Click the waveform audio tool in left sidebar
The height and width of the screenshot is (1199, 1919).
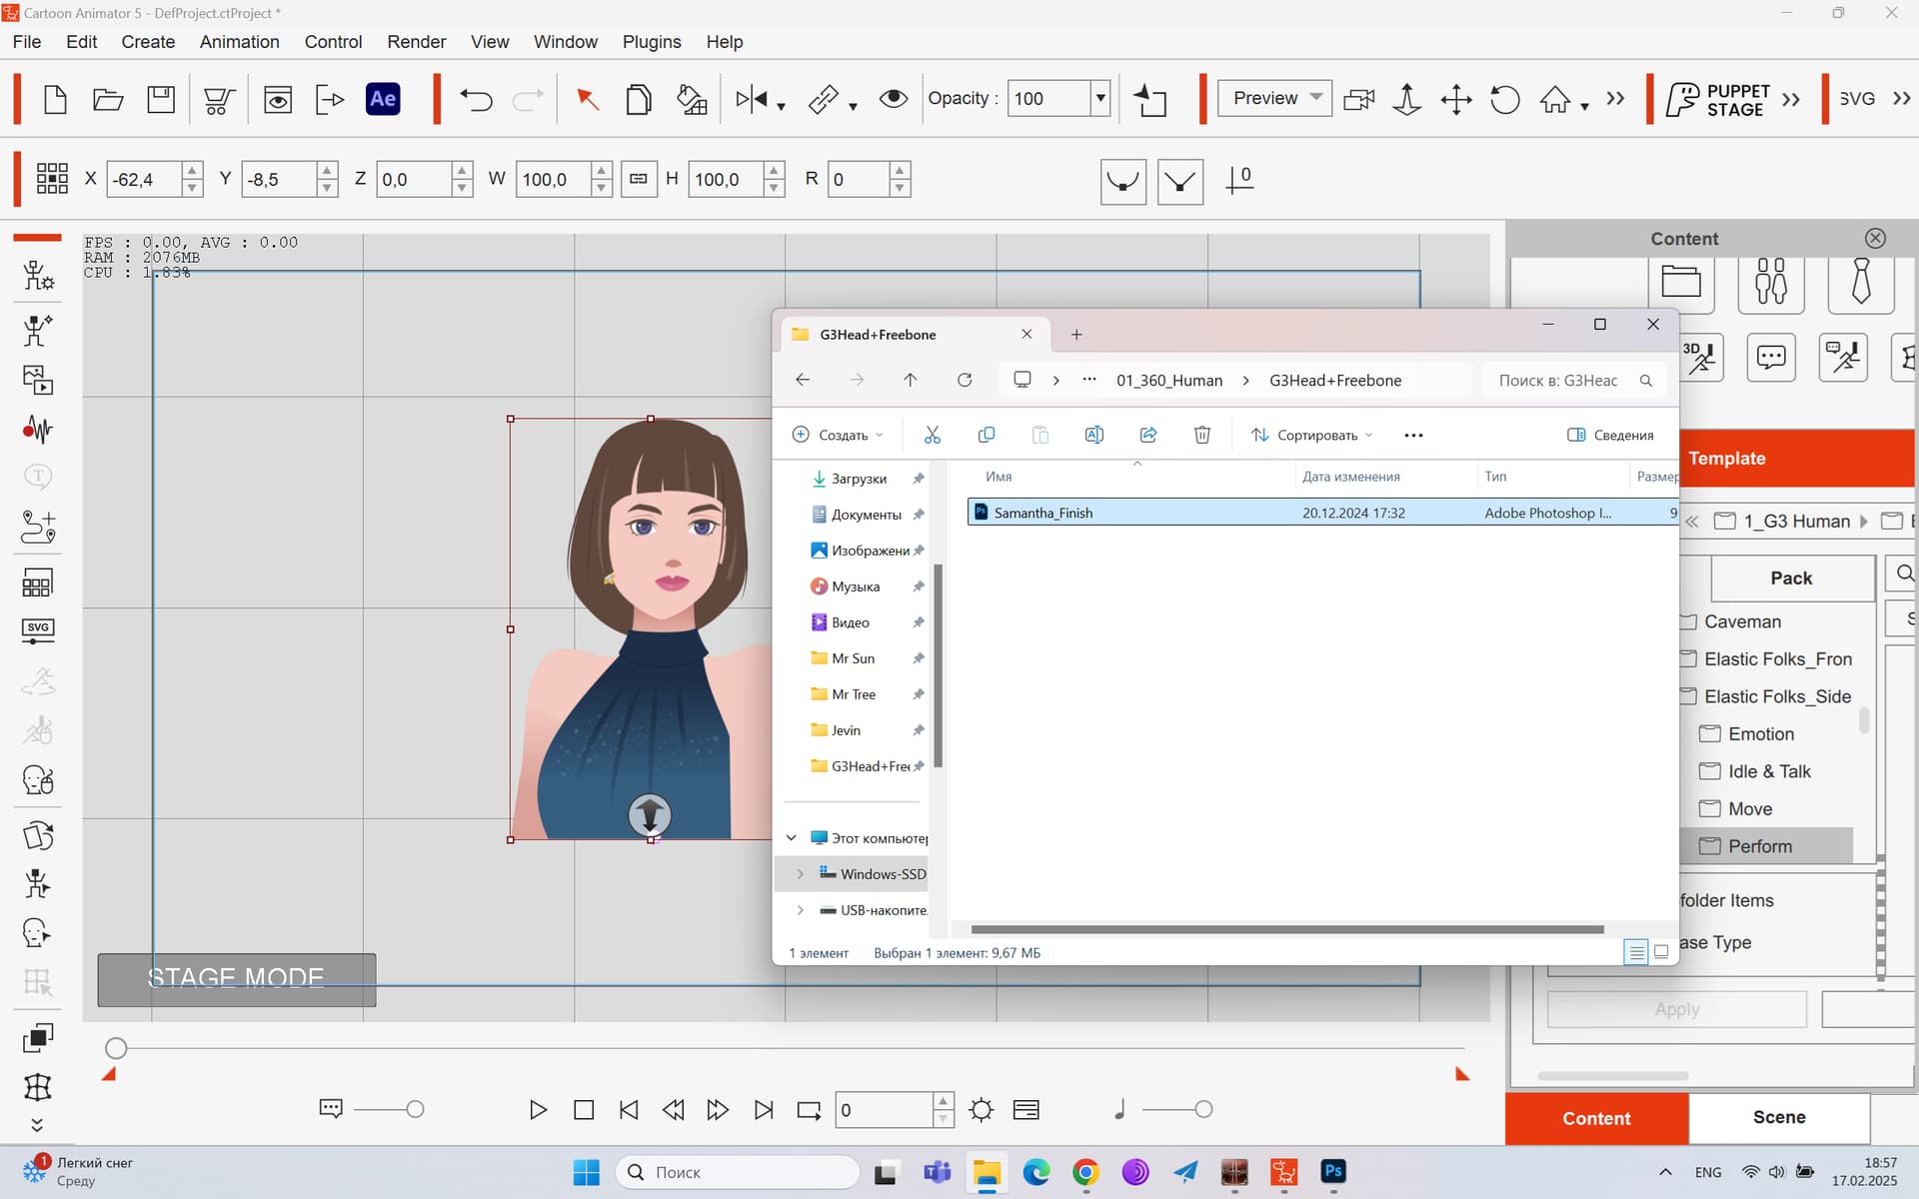point(38,430)
